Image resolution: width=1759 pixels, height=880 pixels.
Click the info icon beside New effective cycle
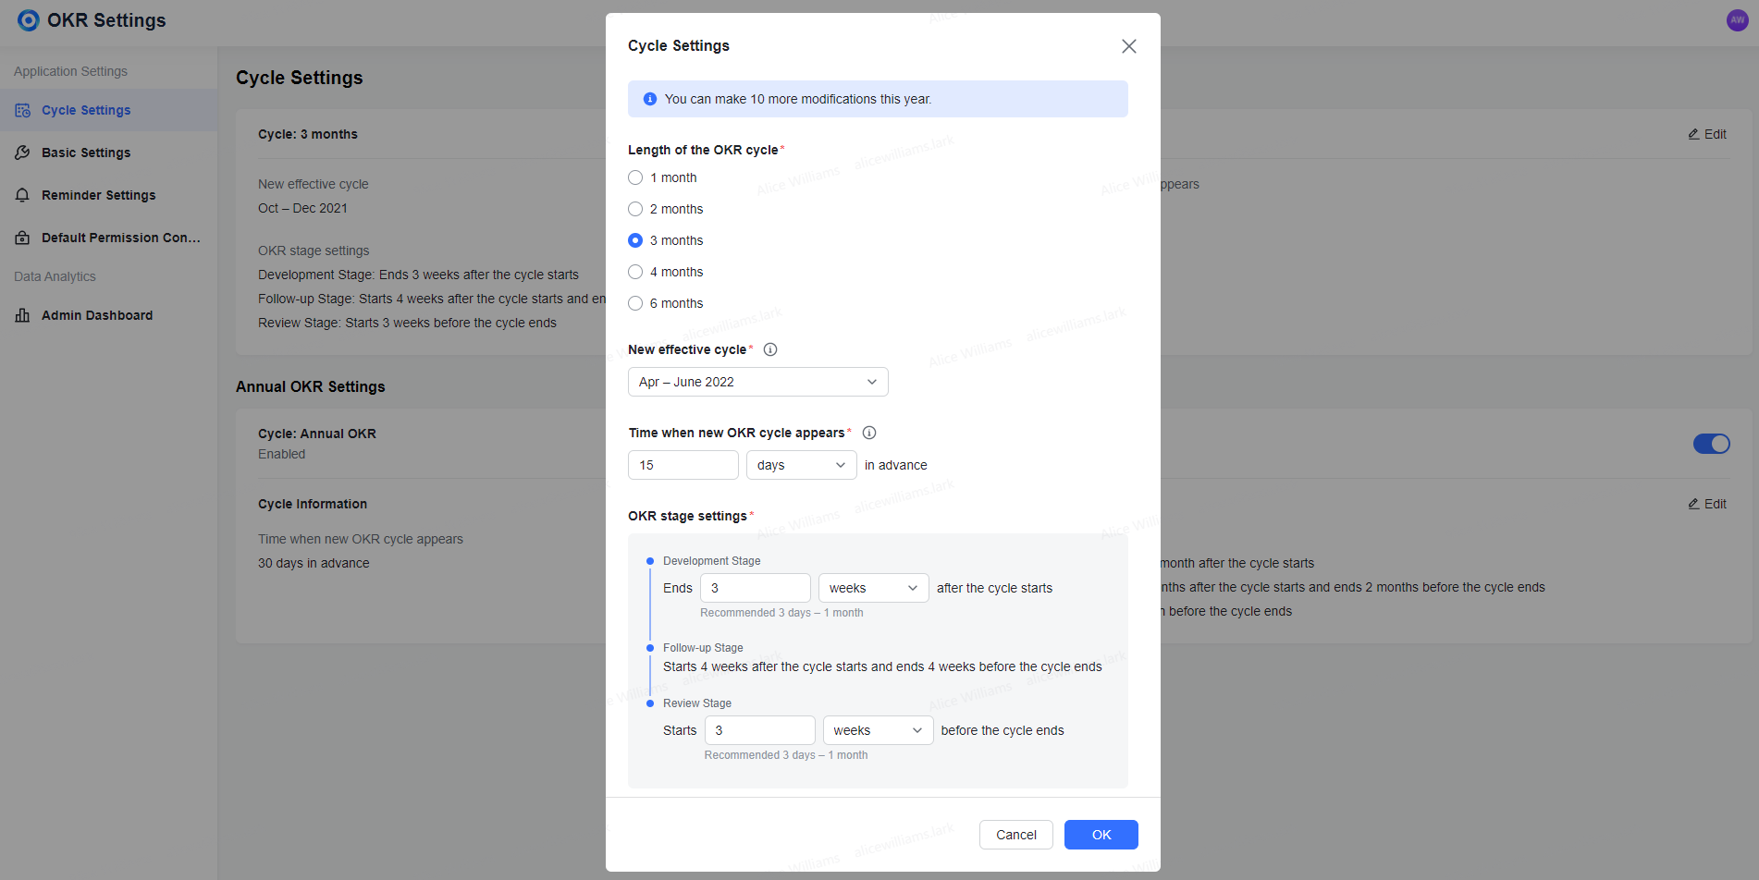click(770, 349)
